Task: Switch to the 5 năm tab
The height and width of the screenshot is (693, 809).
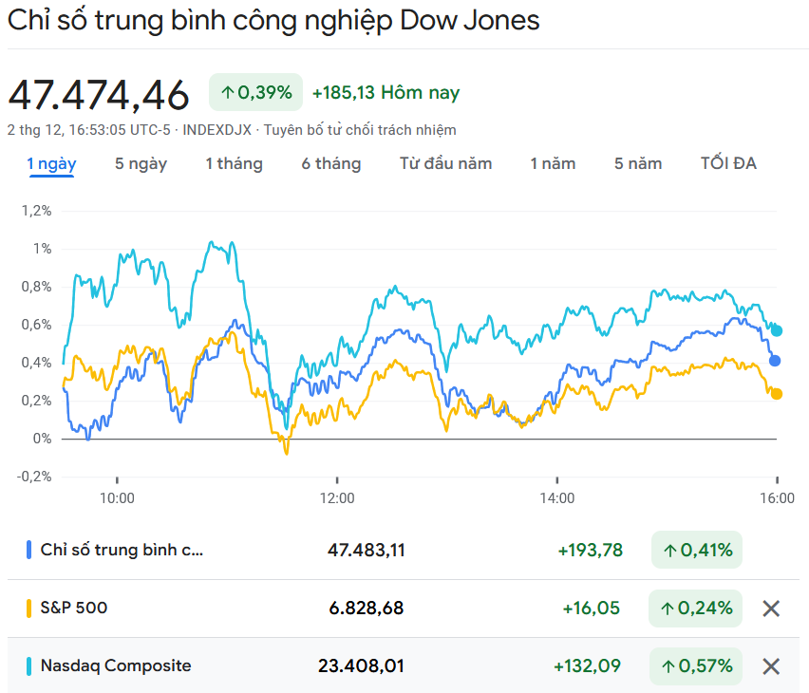Action: (x=638, y=163)
